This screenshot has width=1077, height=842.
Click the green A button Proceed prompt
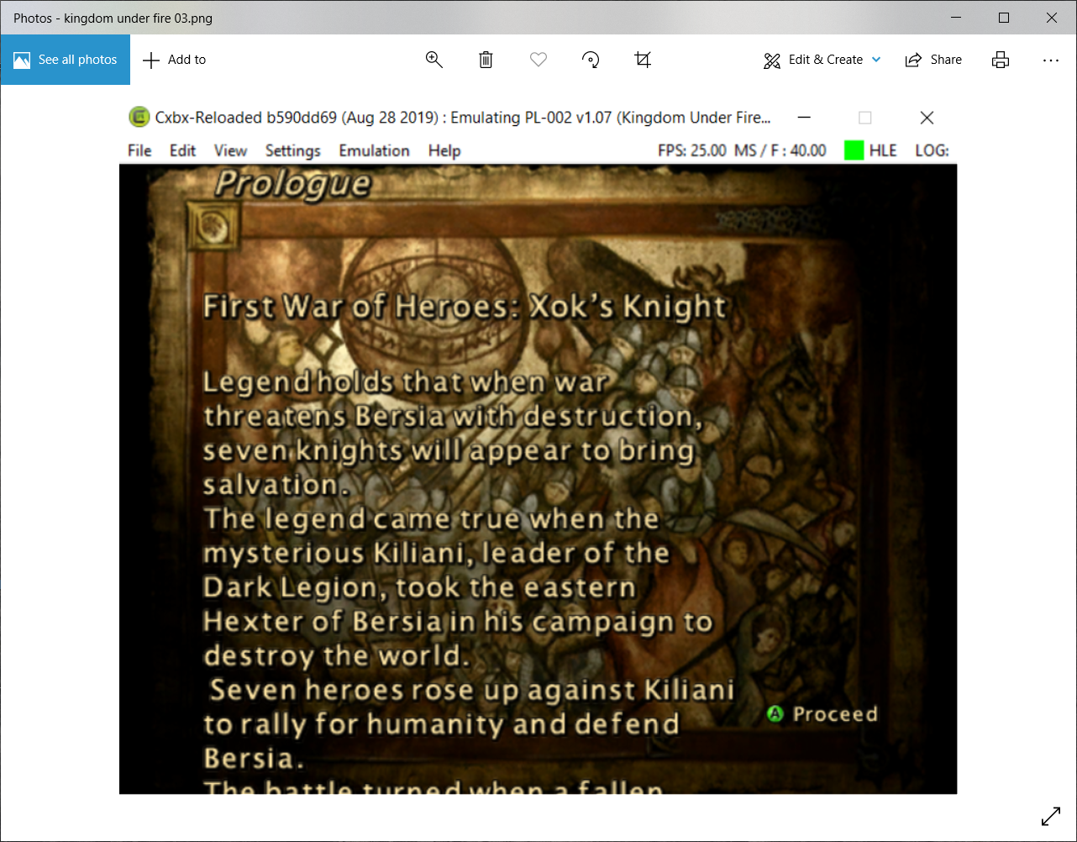coord(775,714)
